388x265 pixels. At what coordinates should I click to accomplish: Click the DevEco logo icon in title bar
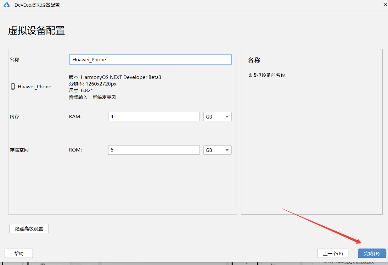tap(7, 5)
